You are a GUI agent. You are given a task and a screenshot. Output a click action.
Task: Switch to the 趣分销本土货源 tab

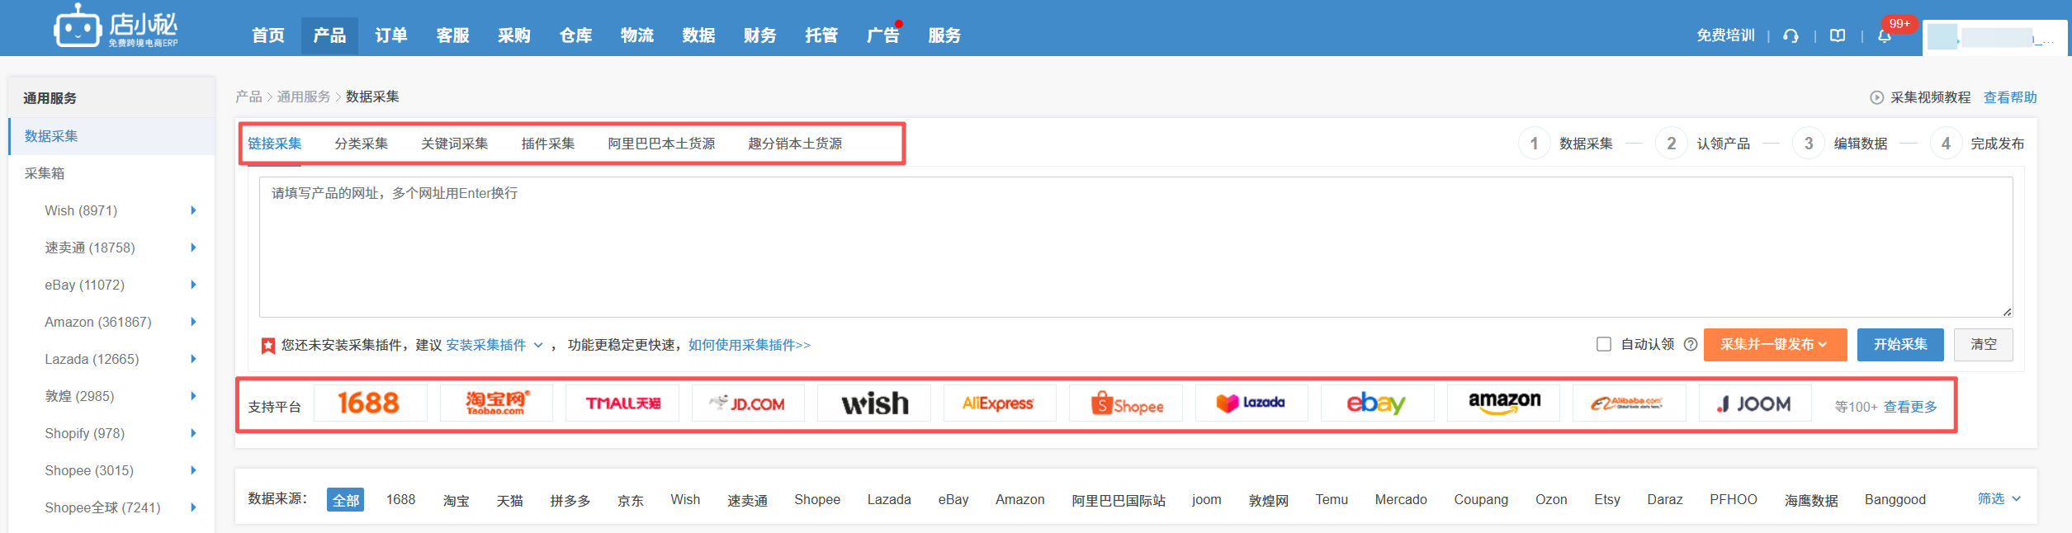[795, 144]
